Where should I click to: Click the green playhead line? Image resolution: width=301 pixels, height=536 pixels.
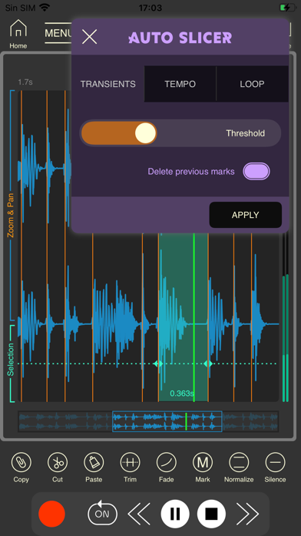coord(194,318)
